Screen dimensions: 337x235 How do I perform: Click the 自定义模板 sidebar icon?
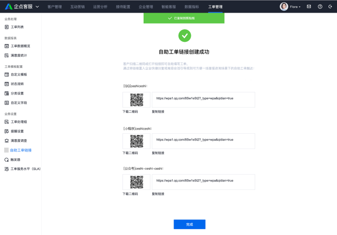point(6,74)
